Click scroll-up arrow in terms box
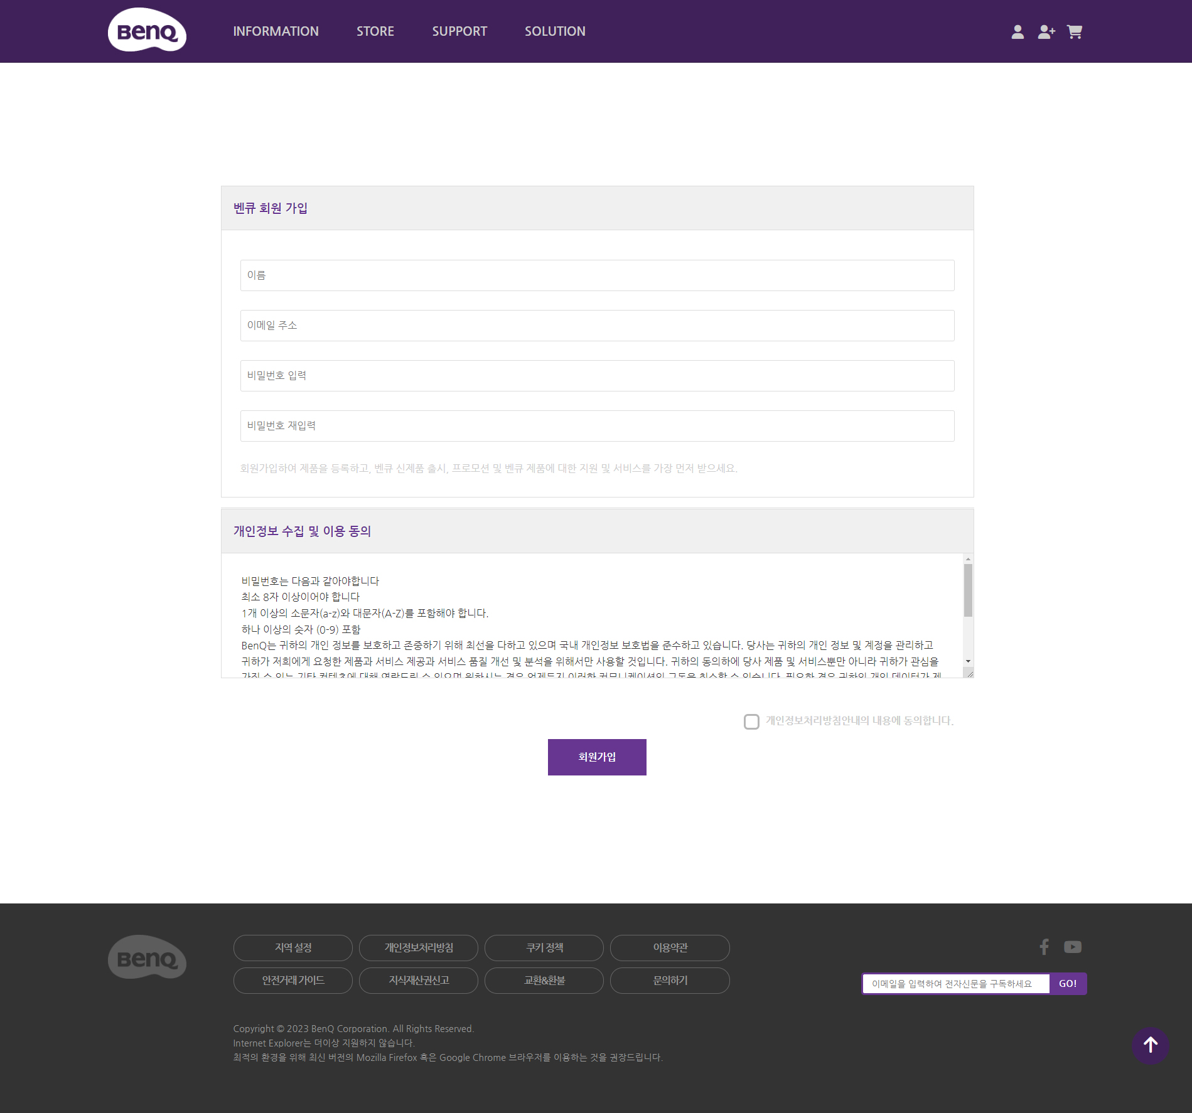 tap(968, 559)
